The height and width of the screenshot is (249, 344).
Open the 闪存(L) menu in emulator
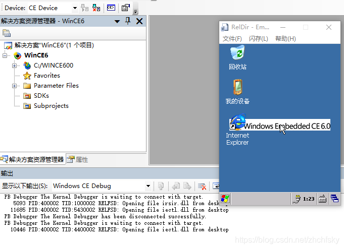(x=259, y=39)
